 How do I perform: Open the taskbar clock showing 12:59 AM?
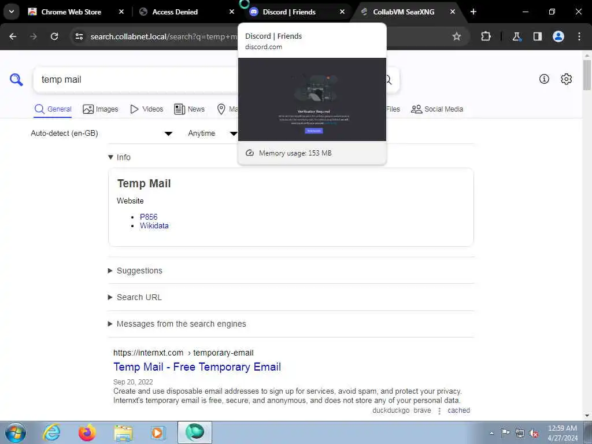click(562, 433)
